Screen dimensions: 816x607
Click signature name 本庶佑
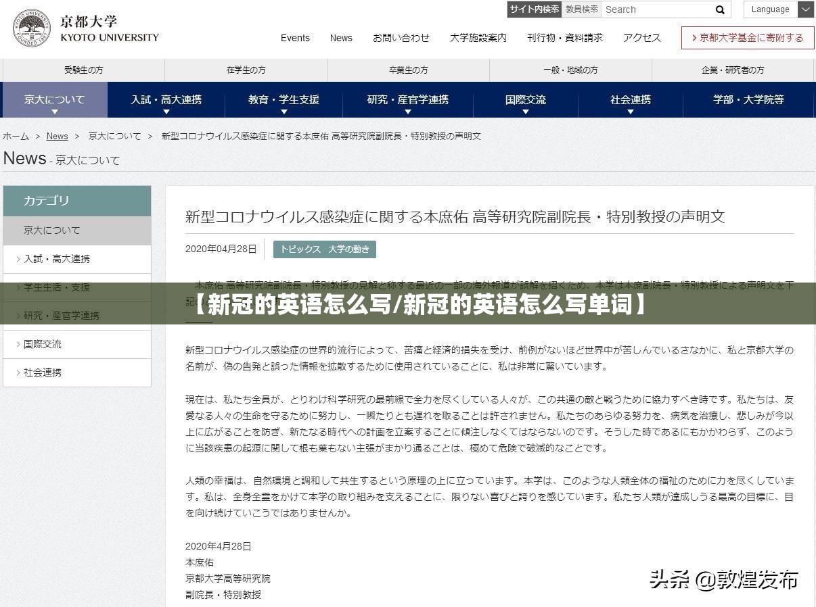(200, 562)
